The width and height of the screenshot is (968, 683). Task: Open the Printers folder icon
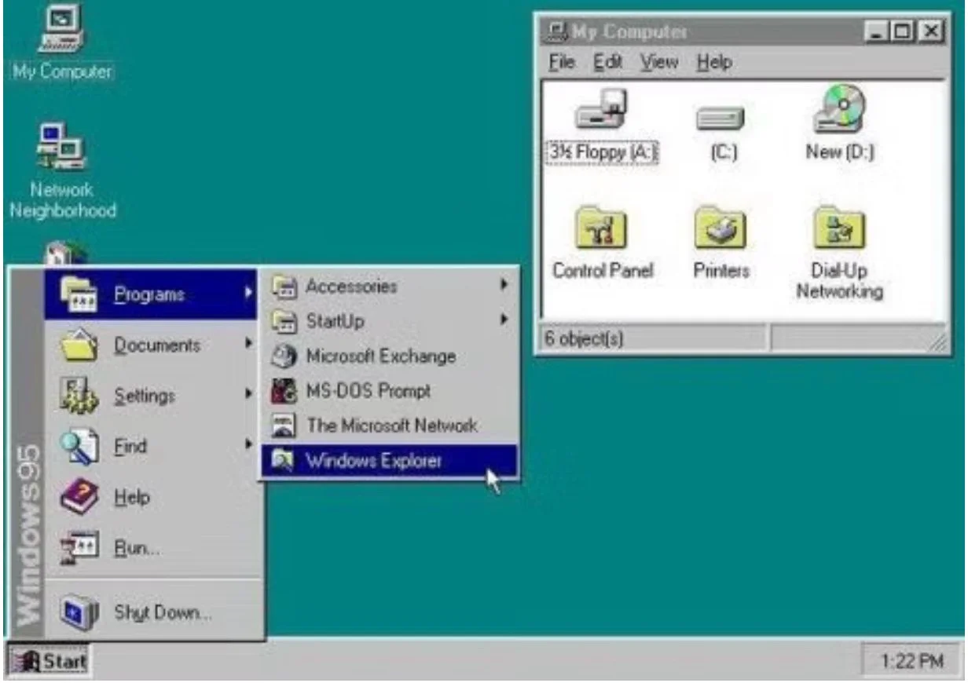point(720,228)
